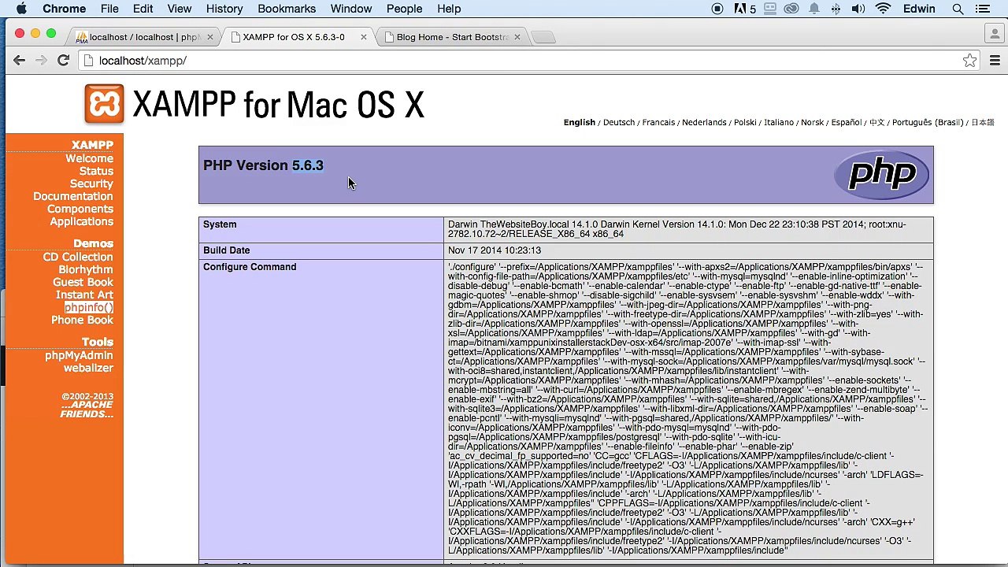Open the Documentation sidebar link
The height and width of the screenshot is (567, 1008).
(x=73, y=196)
